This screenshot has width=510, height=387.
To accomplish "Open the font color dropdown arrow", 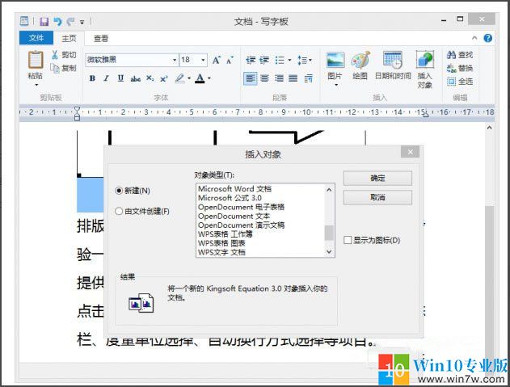I will tap(209, 78).
